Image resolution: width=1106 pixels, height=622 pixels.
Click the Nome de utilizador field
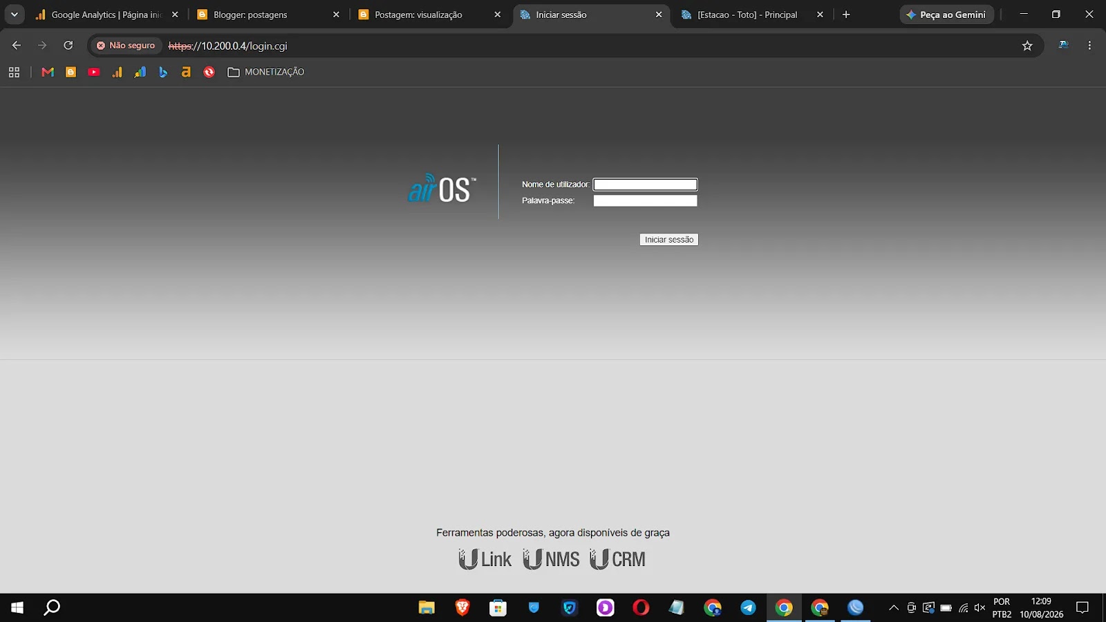[645, 185]
